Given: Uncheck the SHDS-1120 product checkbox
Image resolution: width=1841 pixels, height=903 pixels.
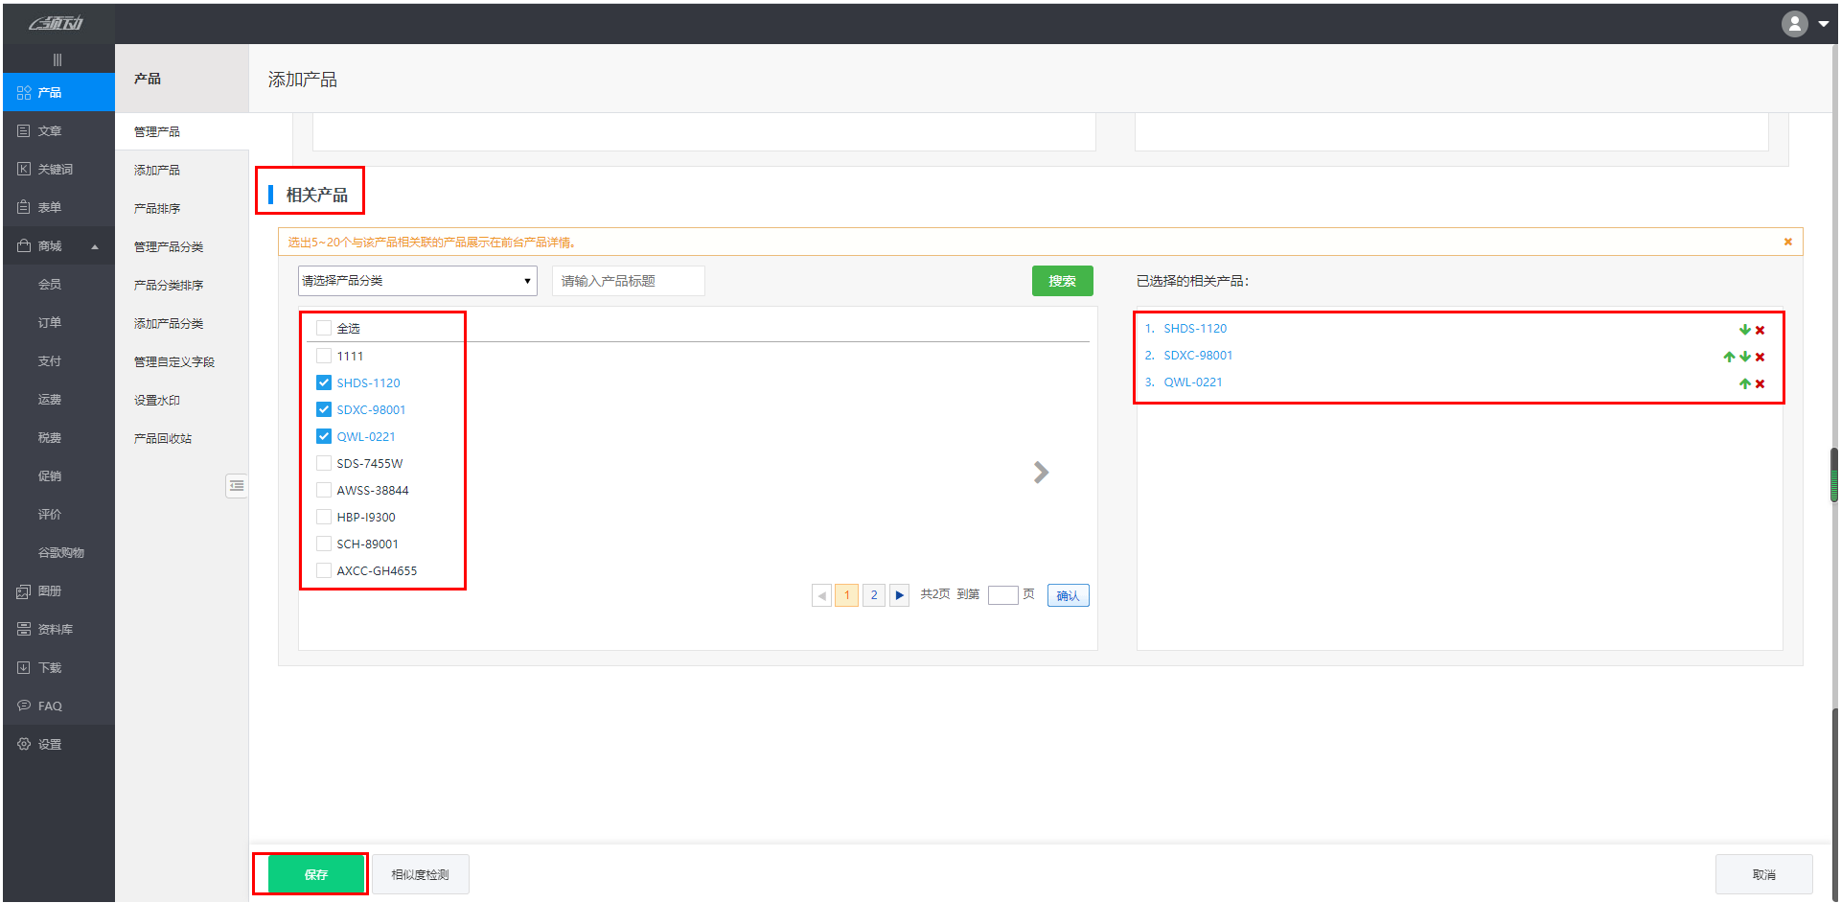Looking at the screenshot, I should (324, 382).
